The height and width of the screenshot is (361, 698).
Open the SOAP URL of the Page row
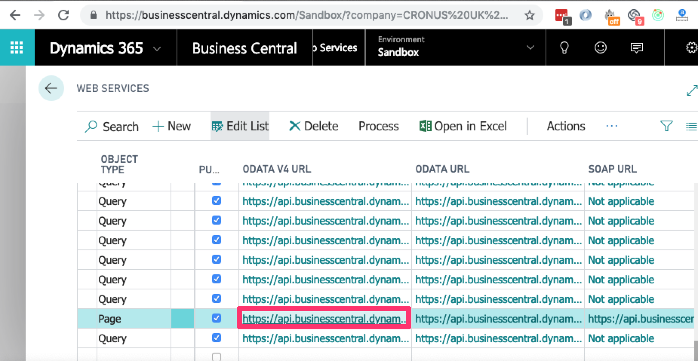click(641, 318)
